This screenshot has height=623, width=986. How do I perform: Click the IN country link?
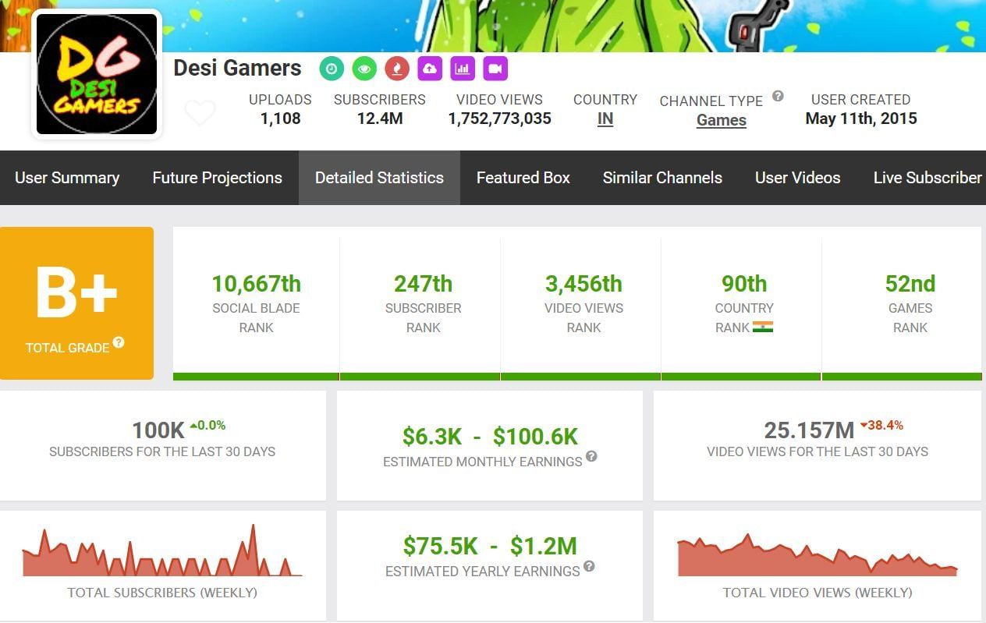[x=605, y=119]
